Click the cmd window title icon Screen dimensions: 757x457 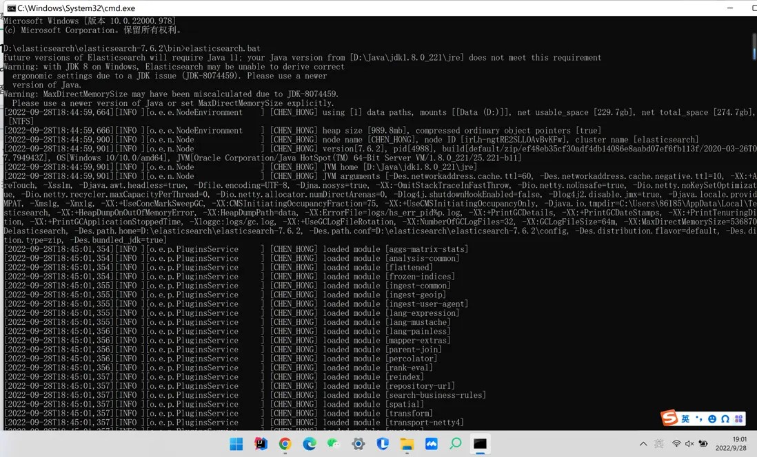(x=11, y=8)
